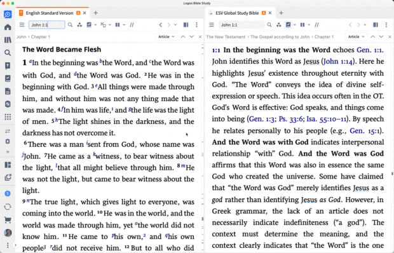Expand interlinear options dropdown in ESV panel
The height and width of the screenshot is (253, 394).
tap(110, 25)
